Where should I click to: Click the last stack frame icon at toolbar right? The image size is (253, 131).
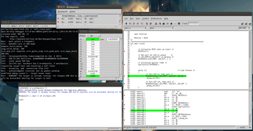point(250,24)
